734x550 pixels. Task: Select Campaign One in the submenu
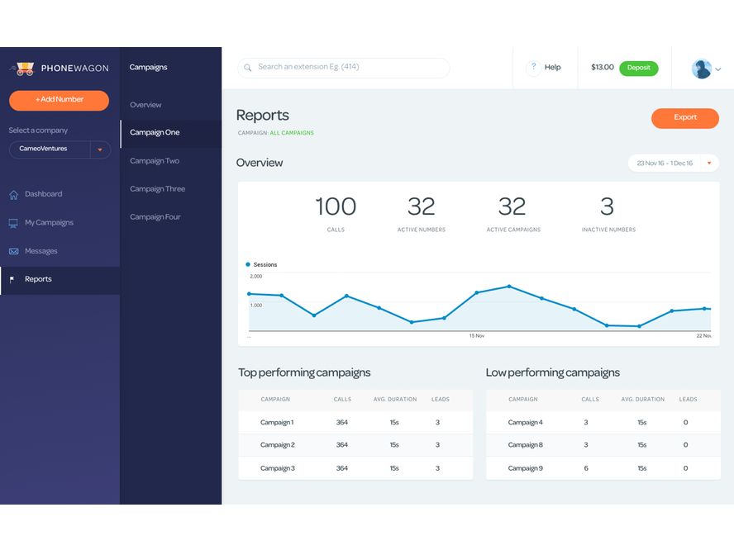coord(171,134)
